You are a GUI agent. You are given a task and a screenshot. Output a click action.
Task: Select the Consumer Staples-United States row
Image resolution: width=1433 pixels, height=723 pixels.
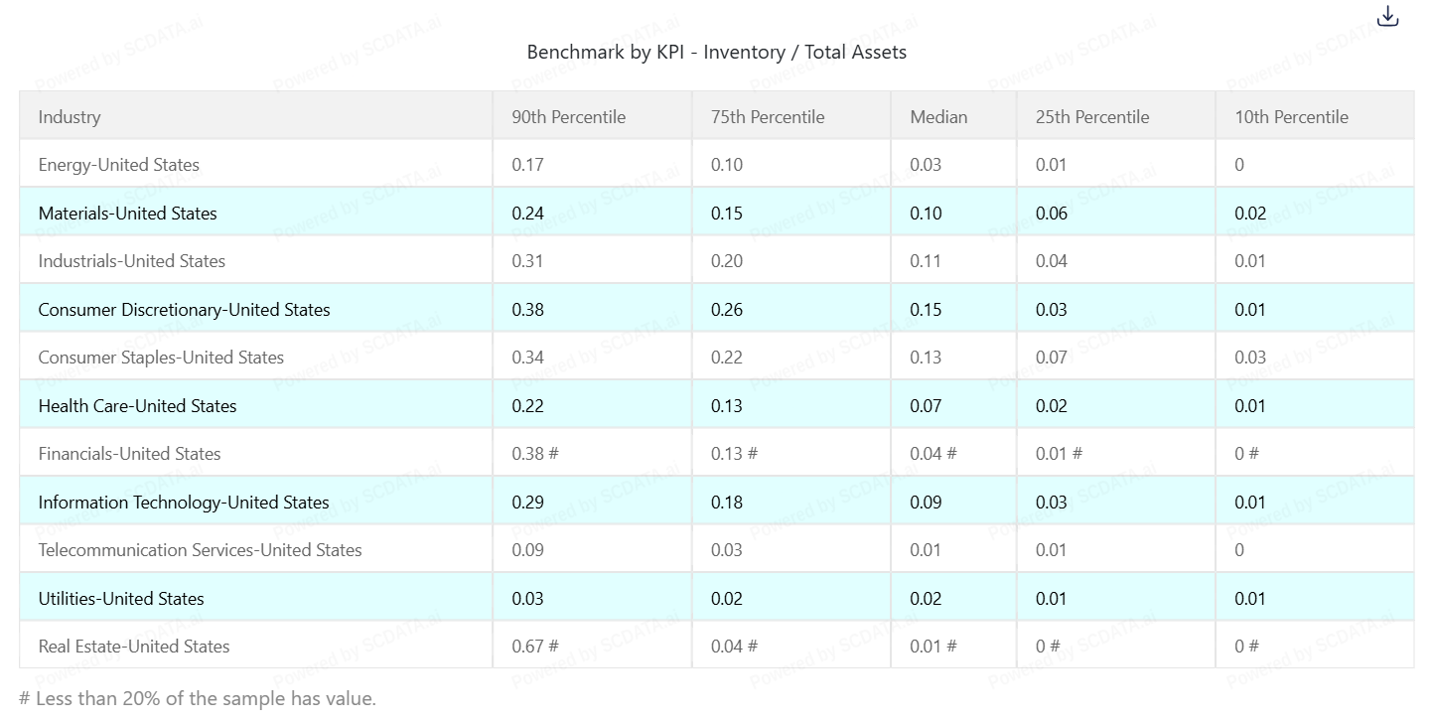161,358
